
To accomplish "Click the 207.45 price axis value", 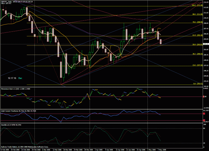I will click(206, 28).
